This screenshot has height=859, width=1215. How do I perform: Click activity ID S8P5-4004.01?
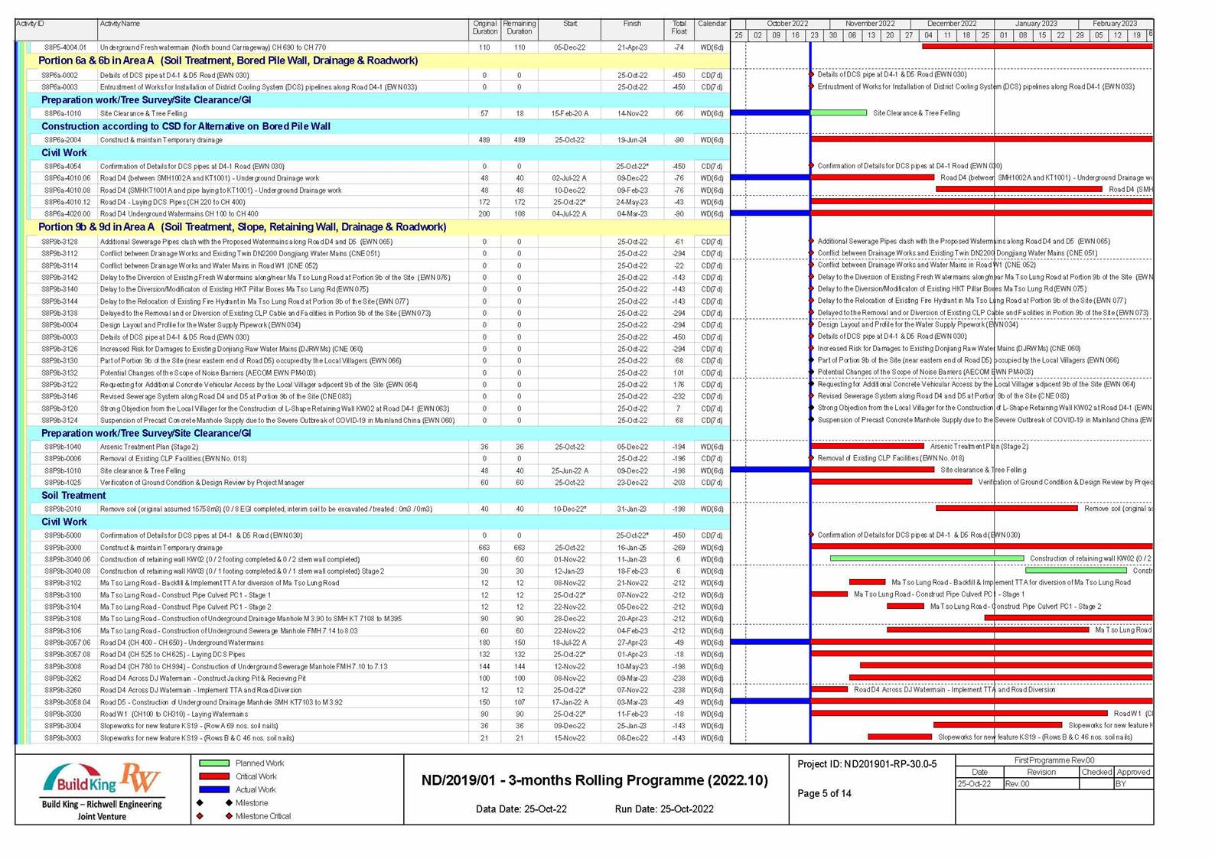(65, 47)
